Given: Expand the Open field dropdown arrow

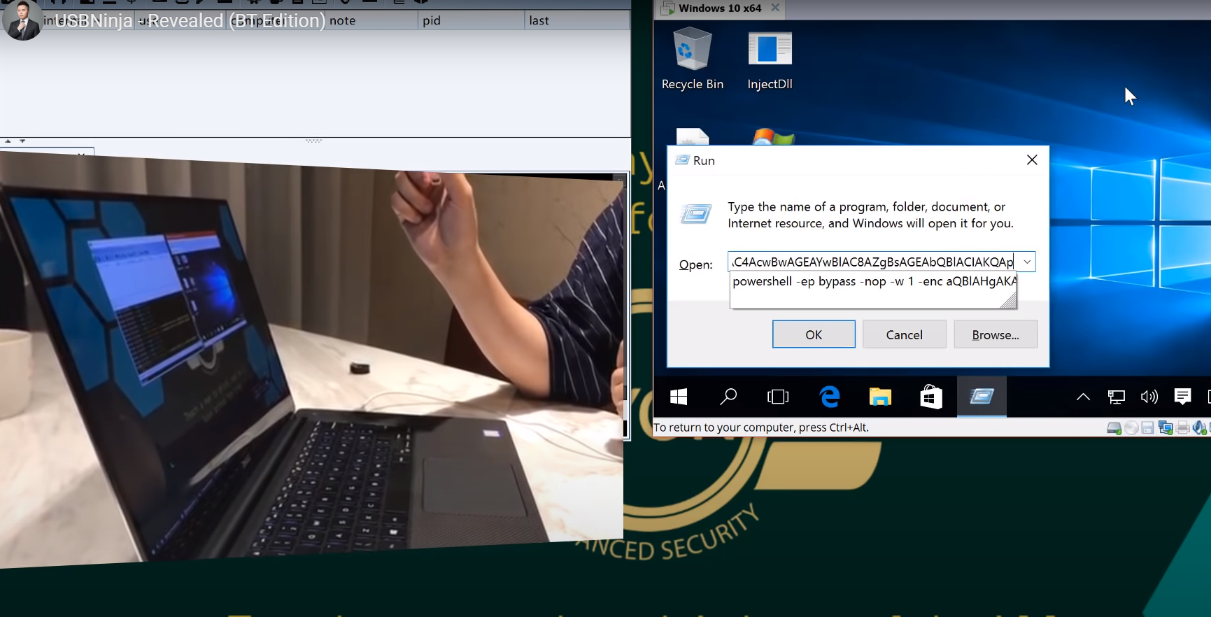Looking at the screenshot, I should pos(1026,262).
